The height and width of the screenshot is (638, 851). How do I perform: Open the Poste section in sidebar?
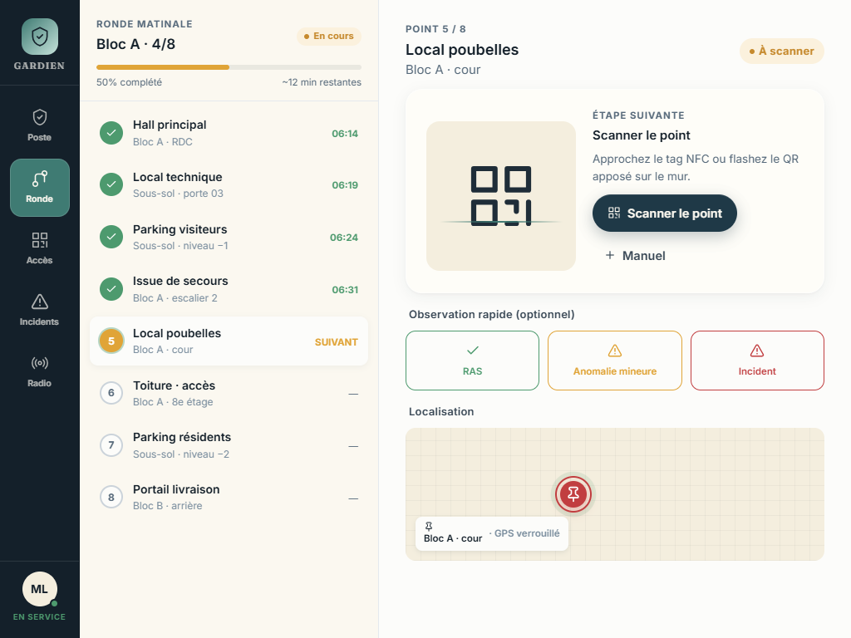[x=40, y=126]
